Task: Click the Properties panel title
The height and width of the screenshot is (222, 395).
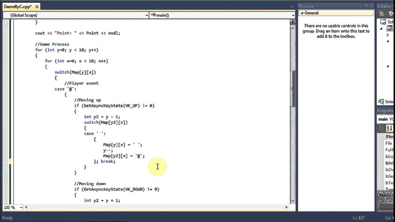Action: pos(386,111)
